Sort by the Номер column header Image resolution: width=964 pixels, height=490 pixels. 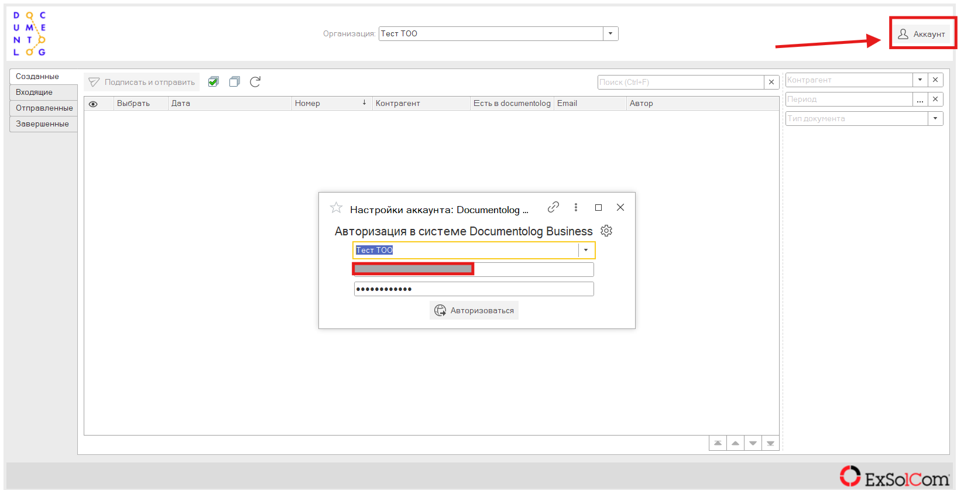click(331, 103)
